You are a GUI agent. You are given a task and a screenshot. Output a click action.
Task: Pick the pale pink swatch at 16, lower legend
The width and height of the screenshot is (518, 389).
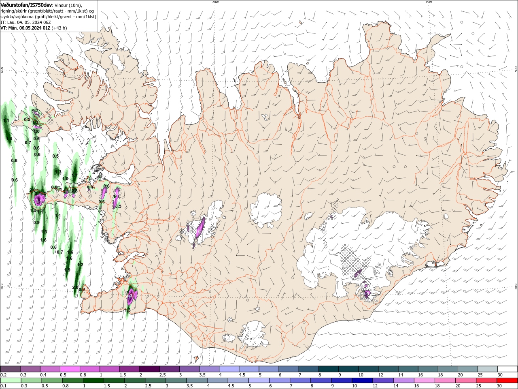[x=425, y=380]
